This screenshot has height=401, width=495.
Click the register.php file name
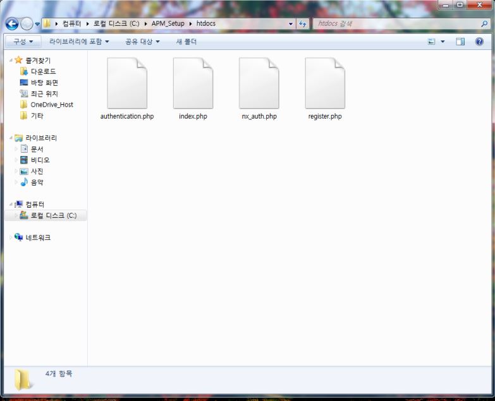325,116
